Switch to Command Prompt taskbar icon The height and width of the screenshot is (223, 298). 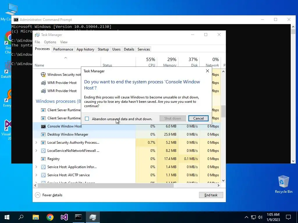click(78, 217)
